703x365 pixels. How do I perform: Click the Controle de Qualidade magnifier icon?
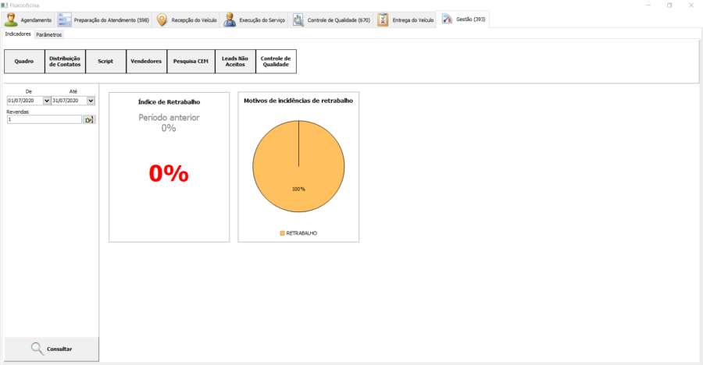pos(298,19)
